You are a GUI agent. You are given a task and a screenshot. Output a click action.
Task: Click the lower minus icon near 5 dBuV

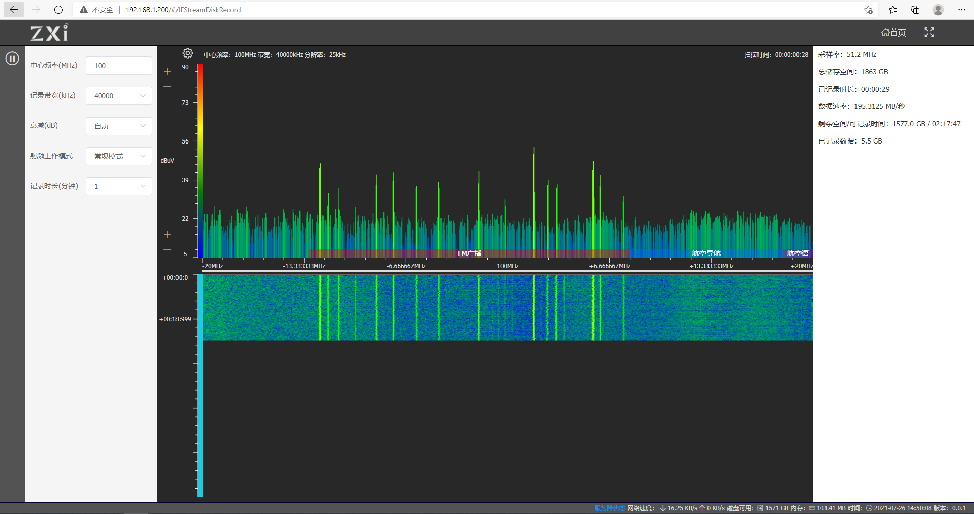[167, 250]
